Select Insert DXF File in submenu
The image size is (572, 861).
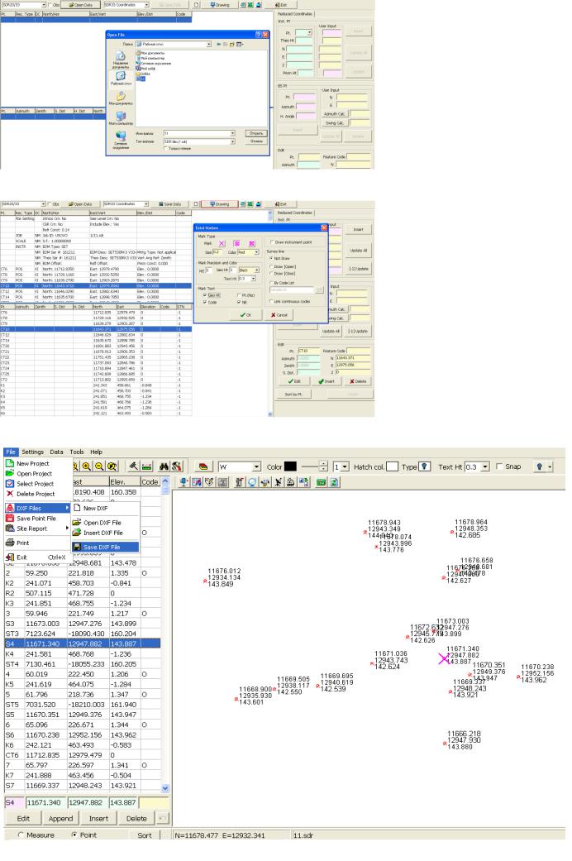coord(105,533)
